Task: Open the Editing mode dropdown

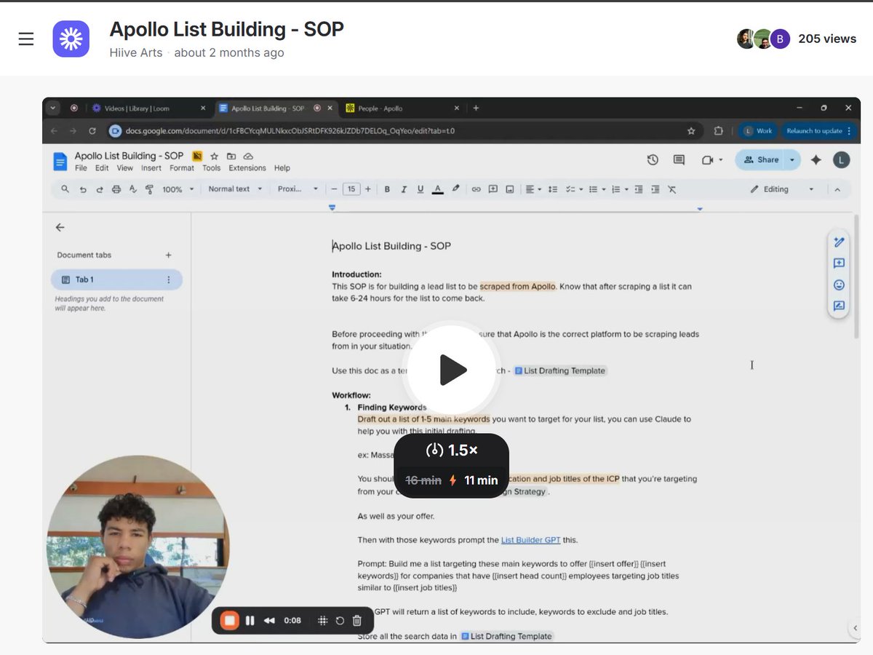Action: click(782, 189)
